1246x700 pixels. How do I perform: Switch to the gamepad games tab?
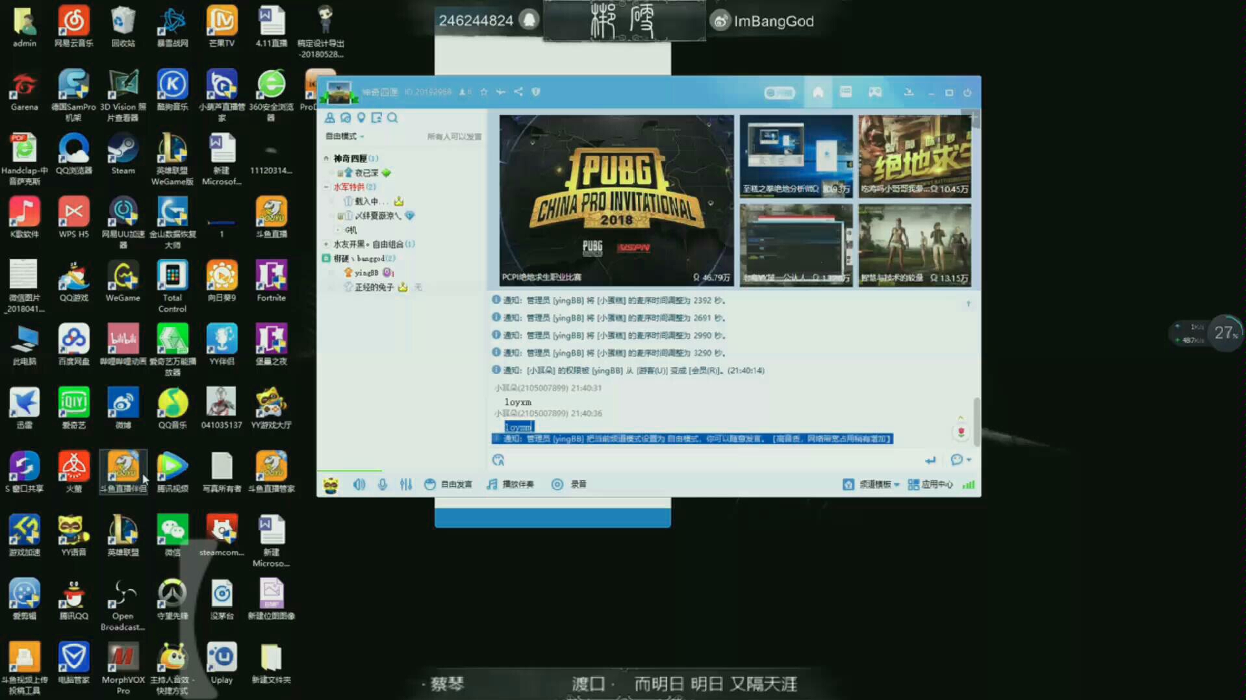pos(875,92)
